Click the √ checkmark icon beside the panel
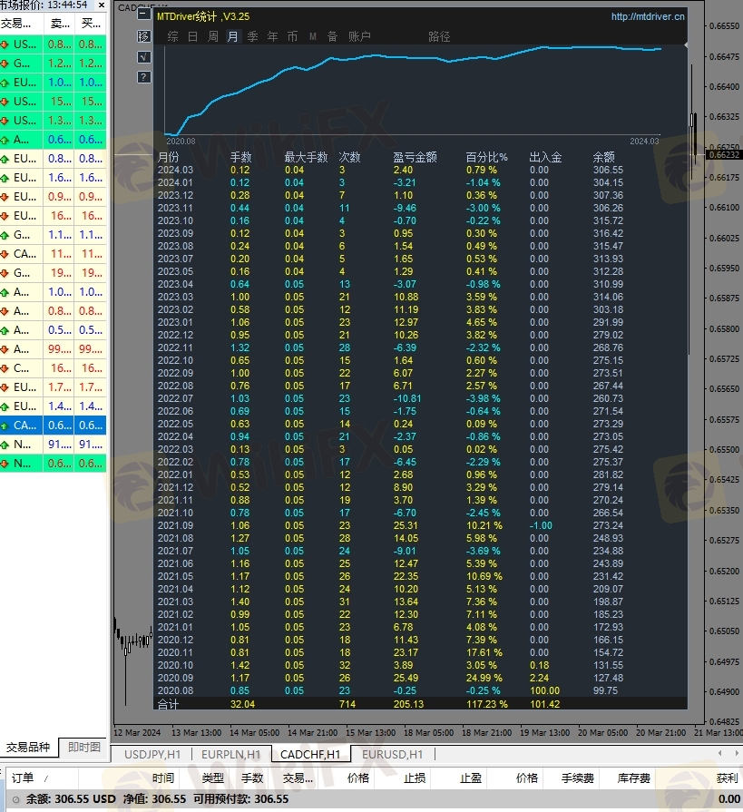The image size is (743, 812). [x=143, y=57]
